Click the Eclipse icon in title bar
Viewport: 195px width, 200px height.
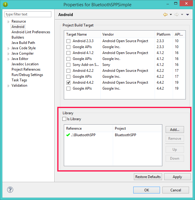click(5, 4)
